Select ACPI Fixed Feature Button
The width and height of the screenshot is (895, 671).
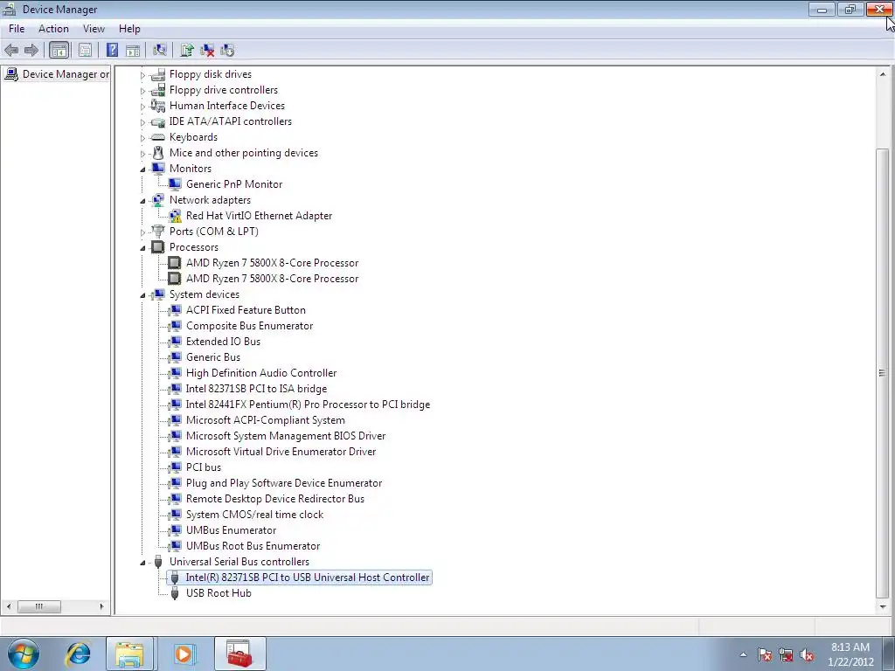point(246,310)
